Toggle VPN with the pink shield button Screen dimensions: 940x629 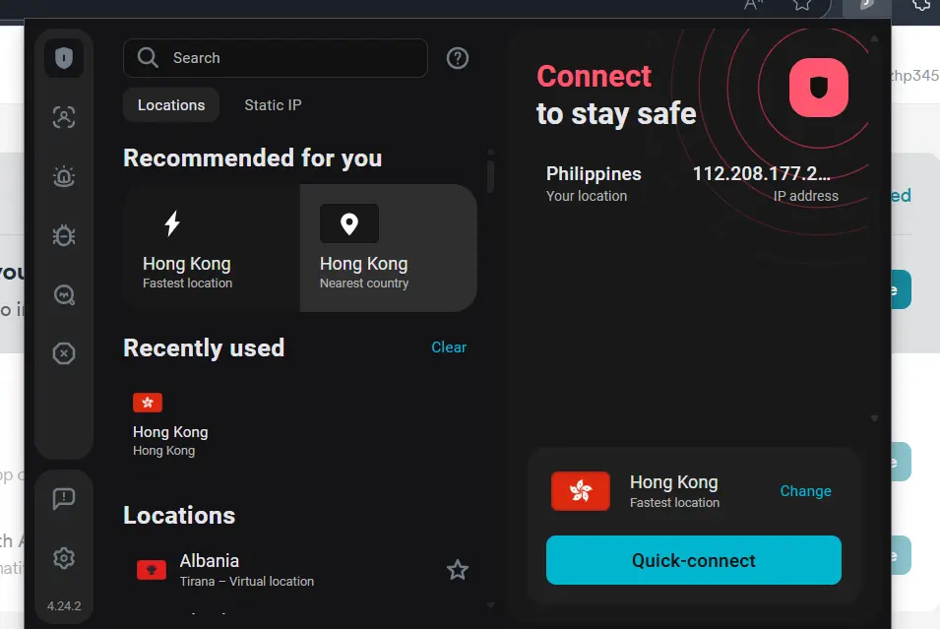(x=818, y=88)
